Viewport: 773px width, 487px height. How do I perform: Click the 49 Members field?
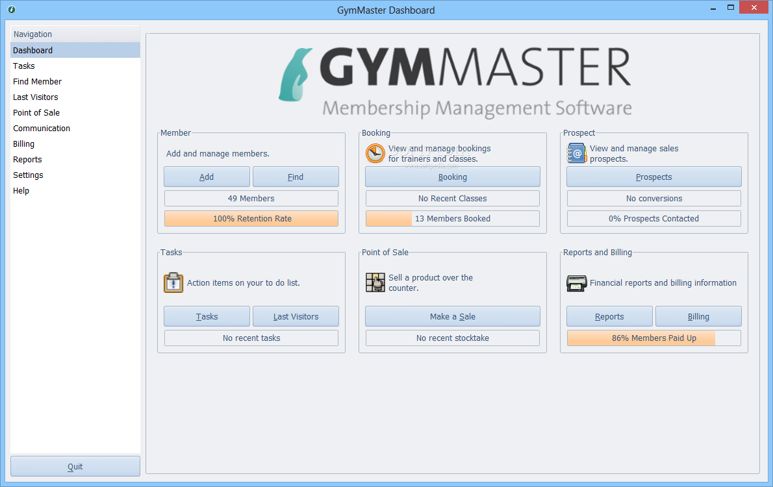pos(251,198)
